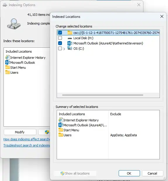Image resolution: width=168 pixels, height=181 pixels.
Task: Click the Local Disk (H:) drive icon
Action: (x=70, y=38)
